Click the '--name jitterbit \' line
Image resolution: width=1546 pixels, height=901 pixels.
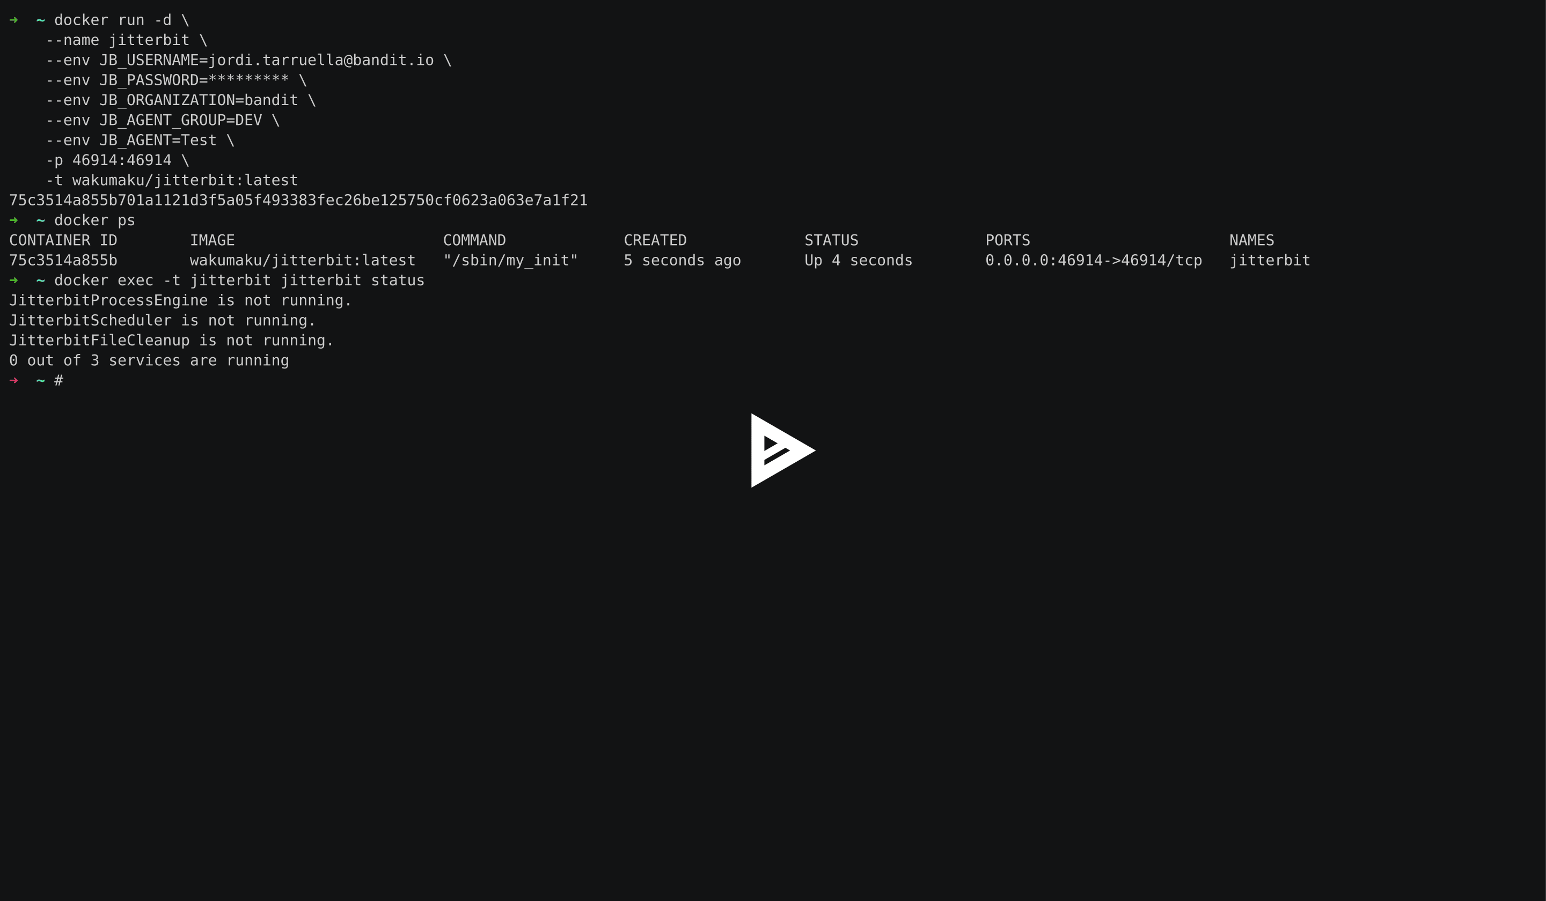tap(127, 40)
